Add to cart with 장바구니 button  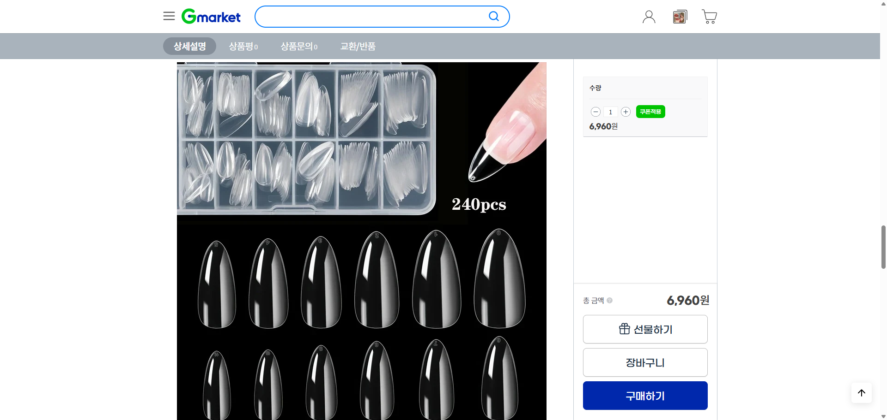tap(645, 362)
